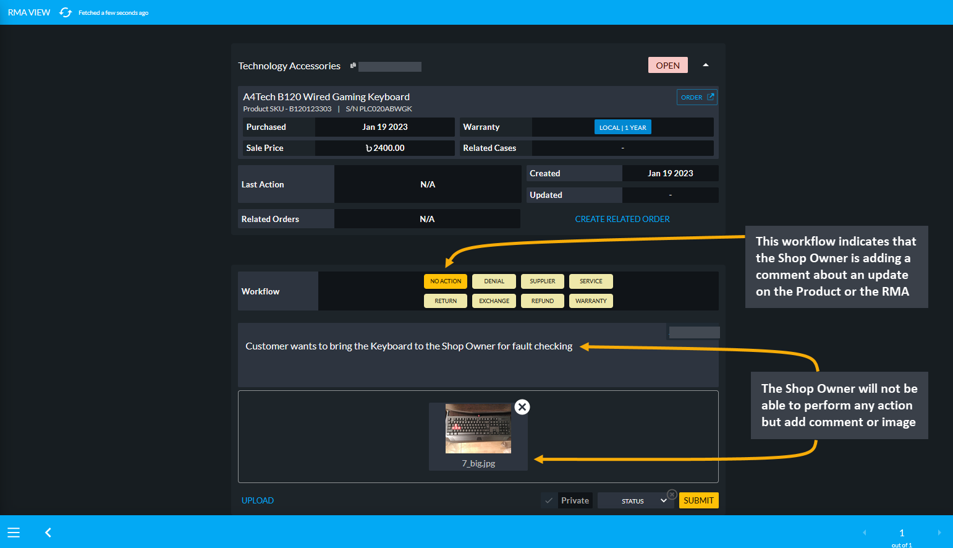This screenshot has width=953, height=548.
Task: Remove the 7_big.jpg attachment with X icon
Action: click(522, 407)
